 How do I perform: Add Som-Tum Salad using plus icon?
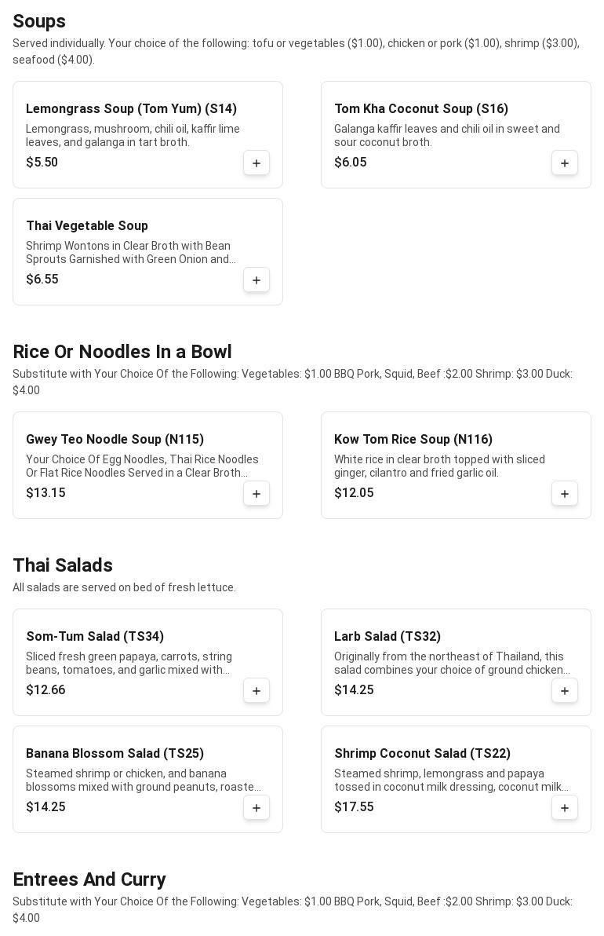pos(257,691)
